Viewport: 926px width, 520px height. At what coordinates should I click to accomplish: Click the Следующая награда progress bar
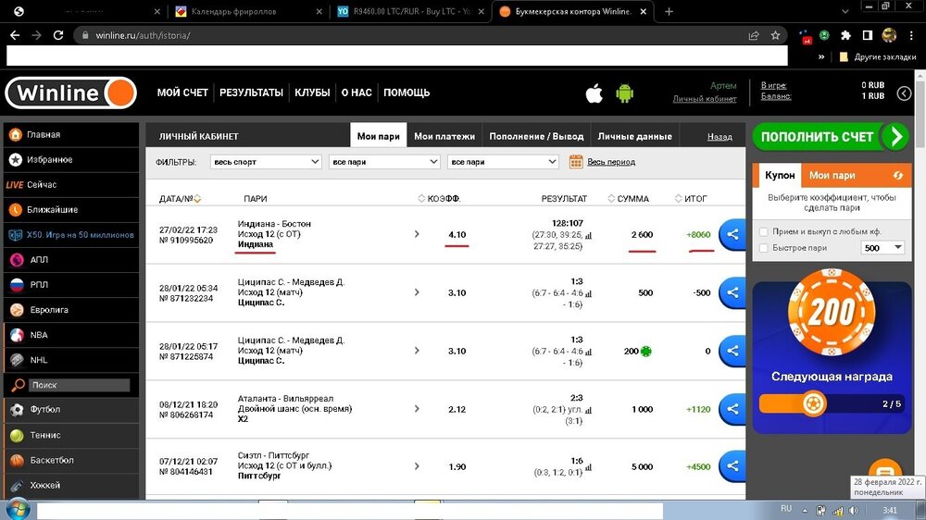pos(830,403)
